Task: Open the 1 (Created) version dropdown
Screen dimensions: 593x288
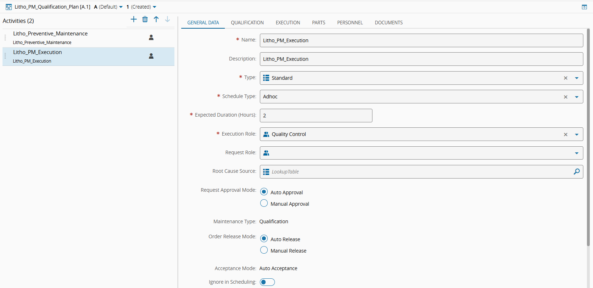Action: coord(142,7)
